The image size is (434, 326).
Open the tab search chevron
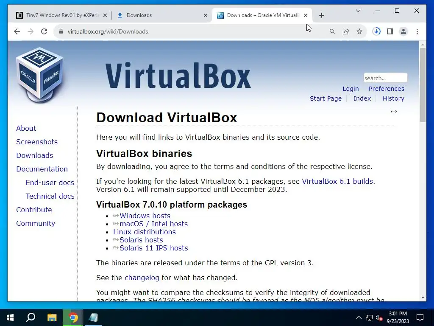(x=358, y=11)
